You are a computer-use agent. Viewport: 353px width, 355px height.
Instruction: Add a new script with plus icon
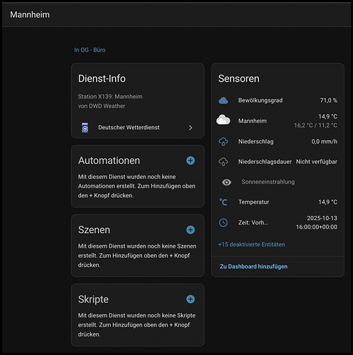(190, 299)
